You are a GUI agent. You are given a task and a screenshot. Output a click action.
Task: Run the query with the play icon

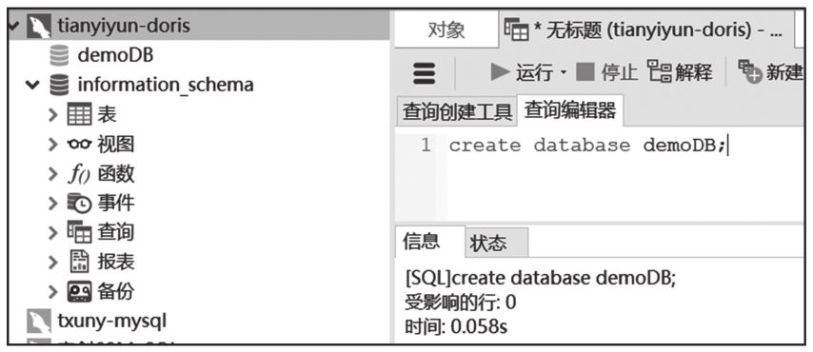tap(501, 72)
